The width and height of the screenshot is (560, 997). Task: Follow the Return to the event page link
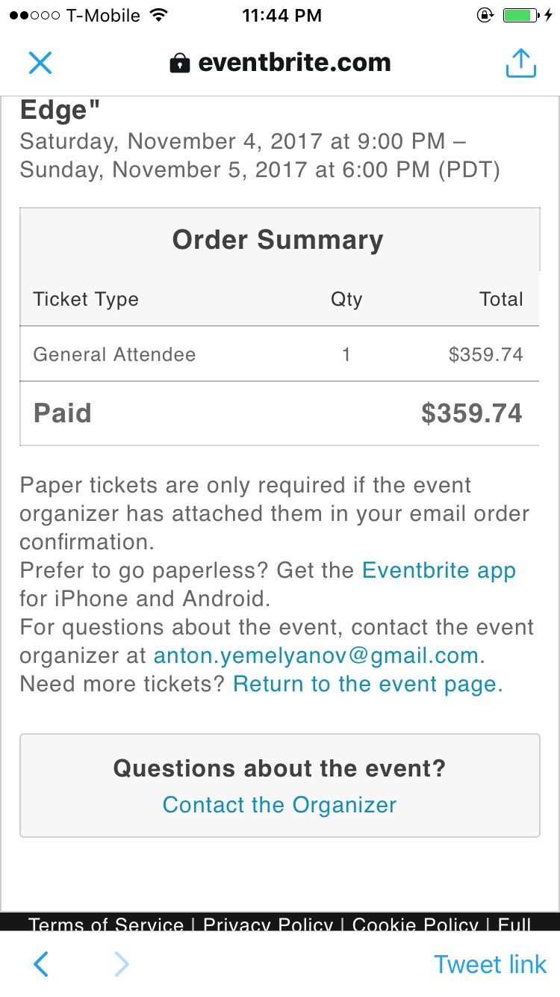(367, 684)
